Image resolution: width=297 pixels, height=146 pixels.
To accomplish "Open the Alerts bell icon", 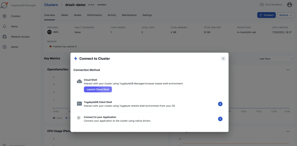I will tap(4, 27).
